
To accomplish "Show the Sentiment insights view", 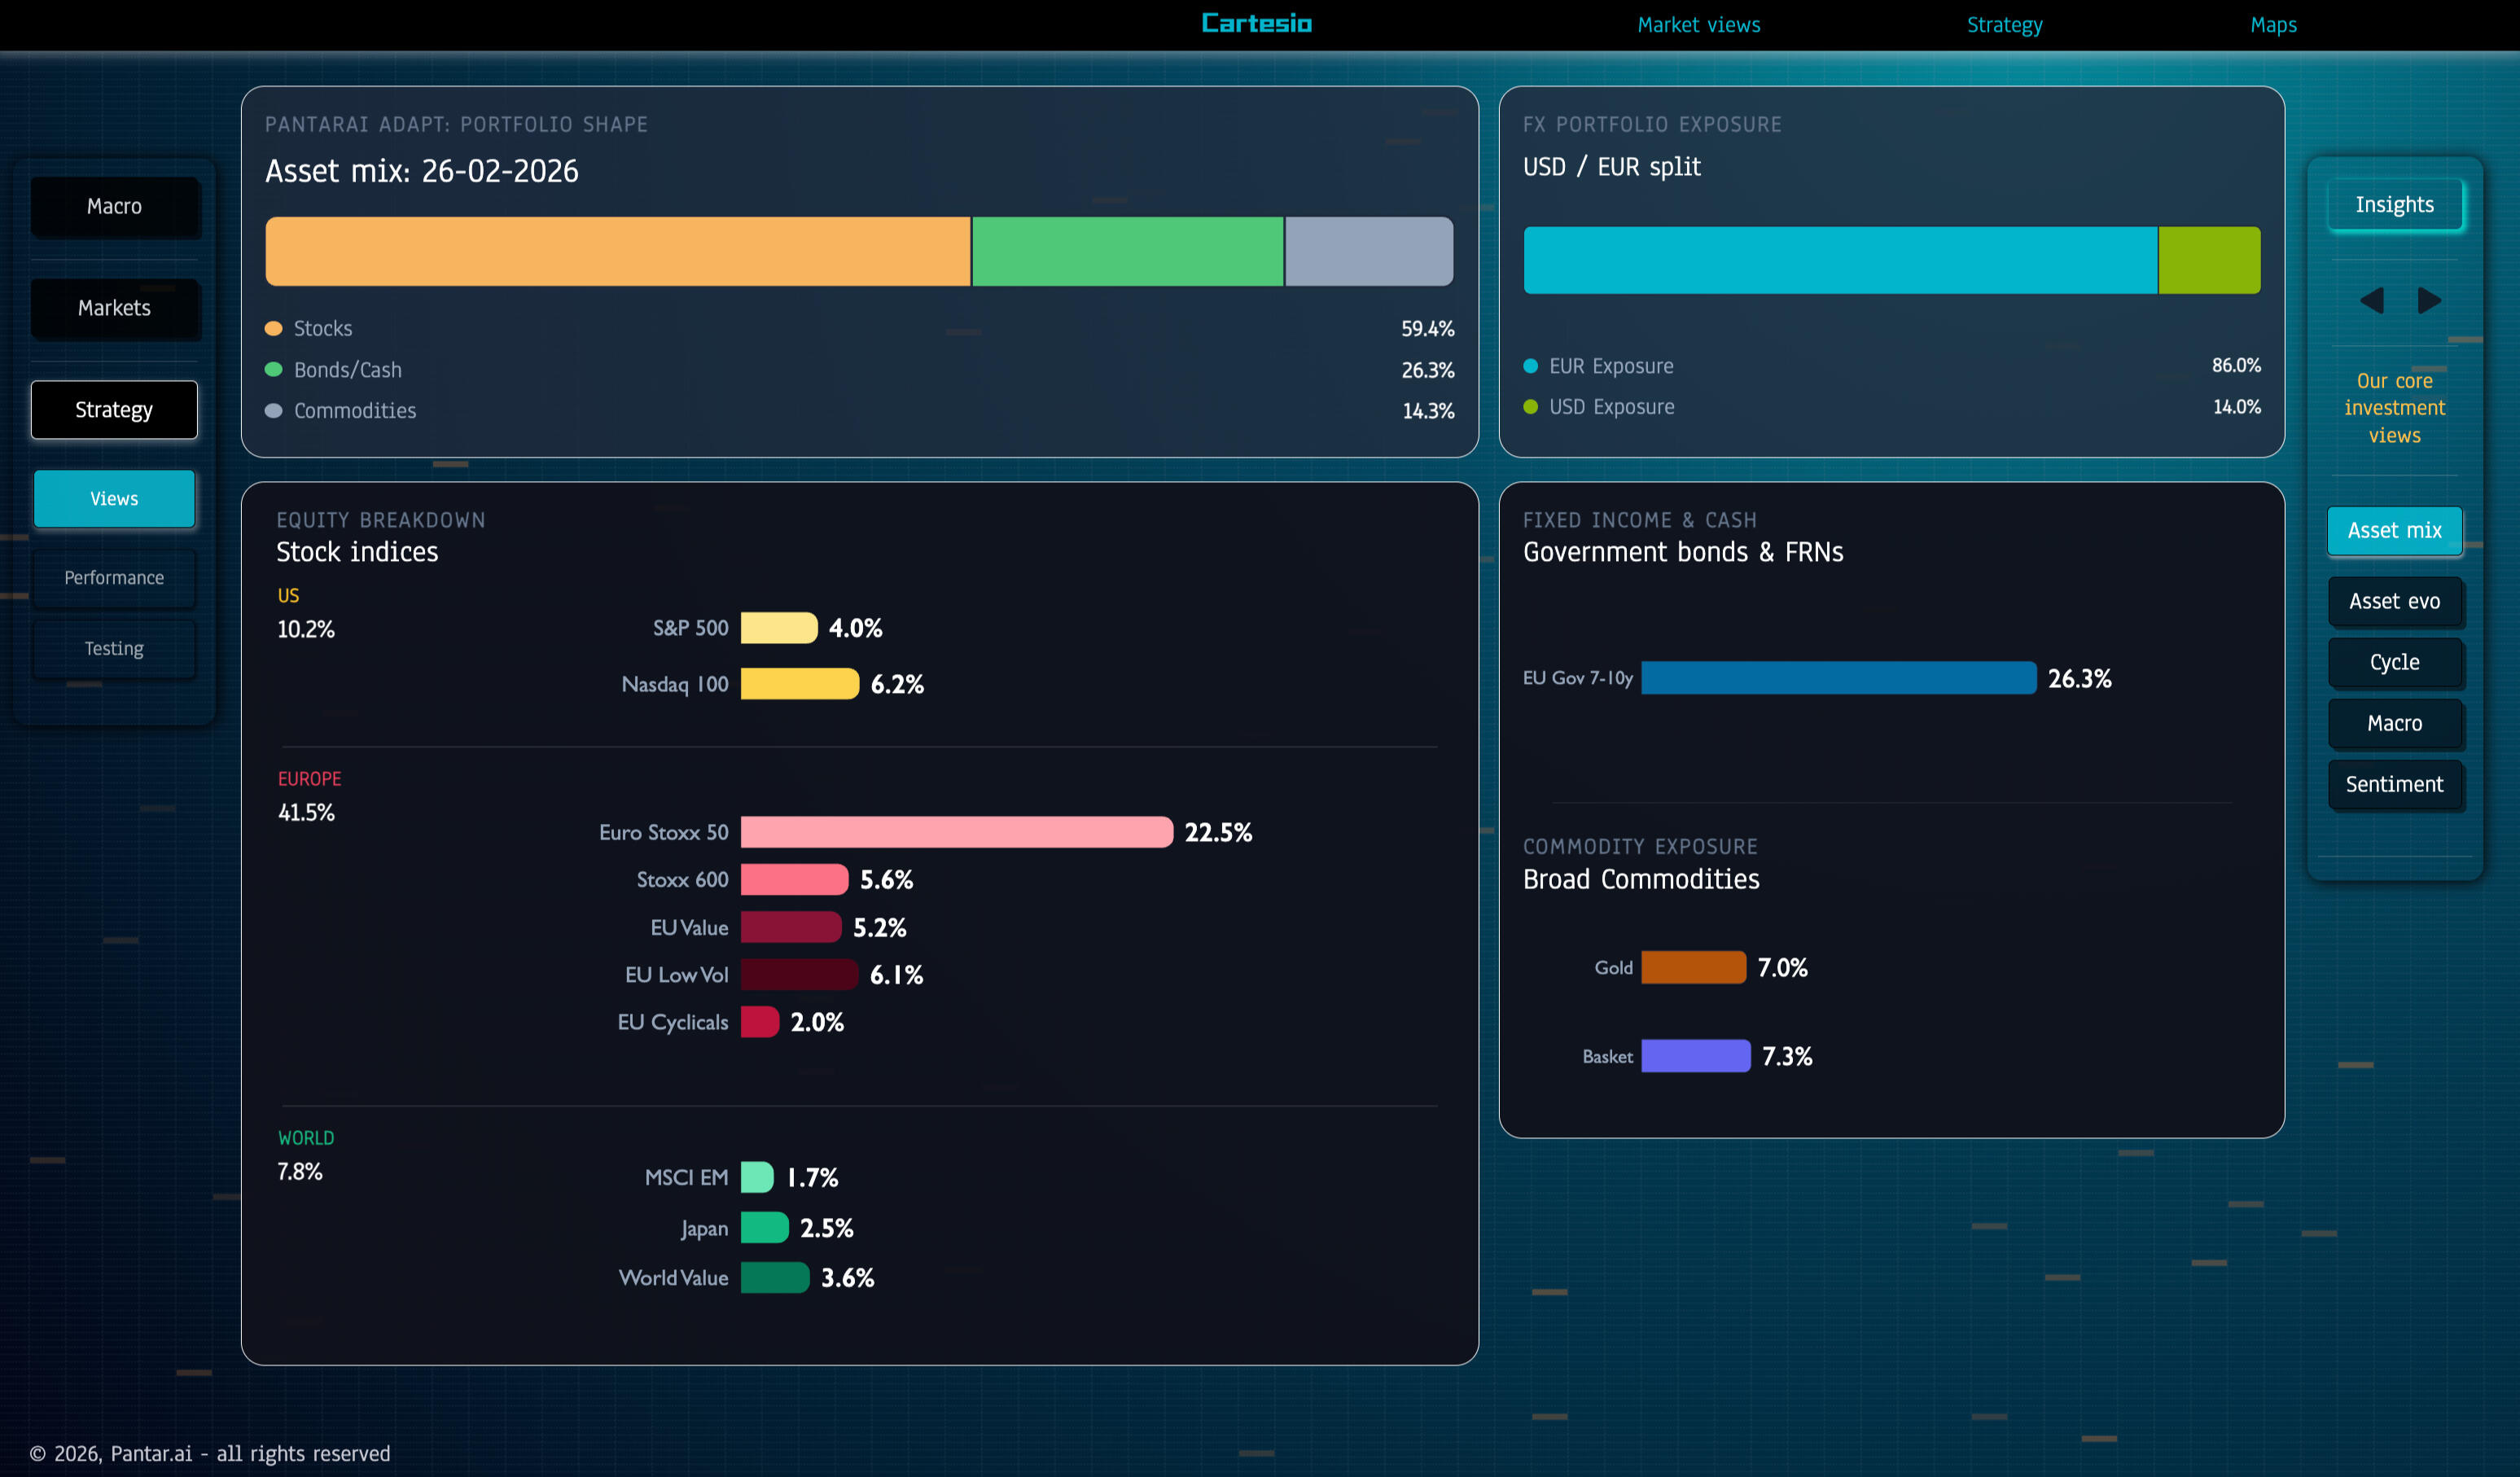I will point(2394,784).
